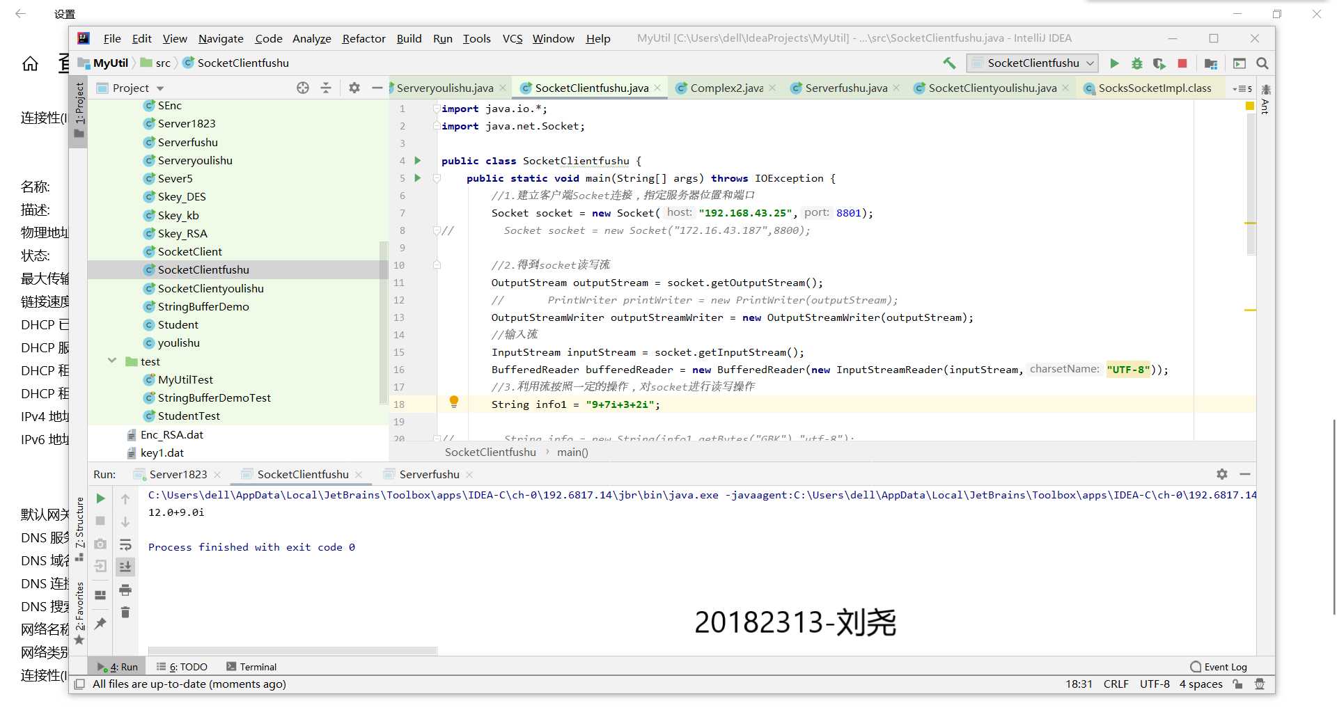Open the VCS menu

[x=513, y=39]
